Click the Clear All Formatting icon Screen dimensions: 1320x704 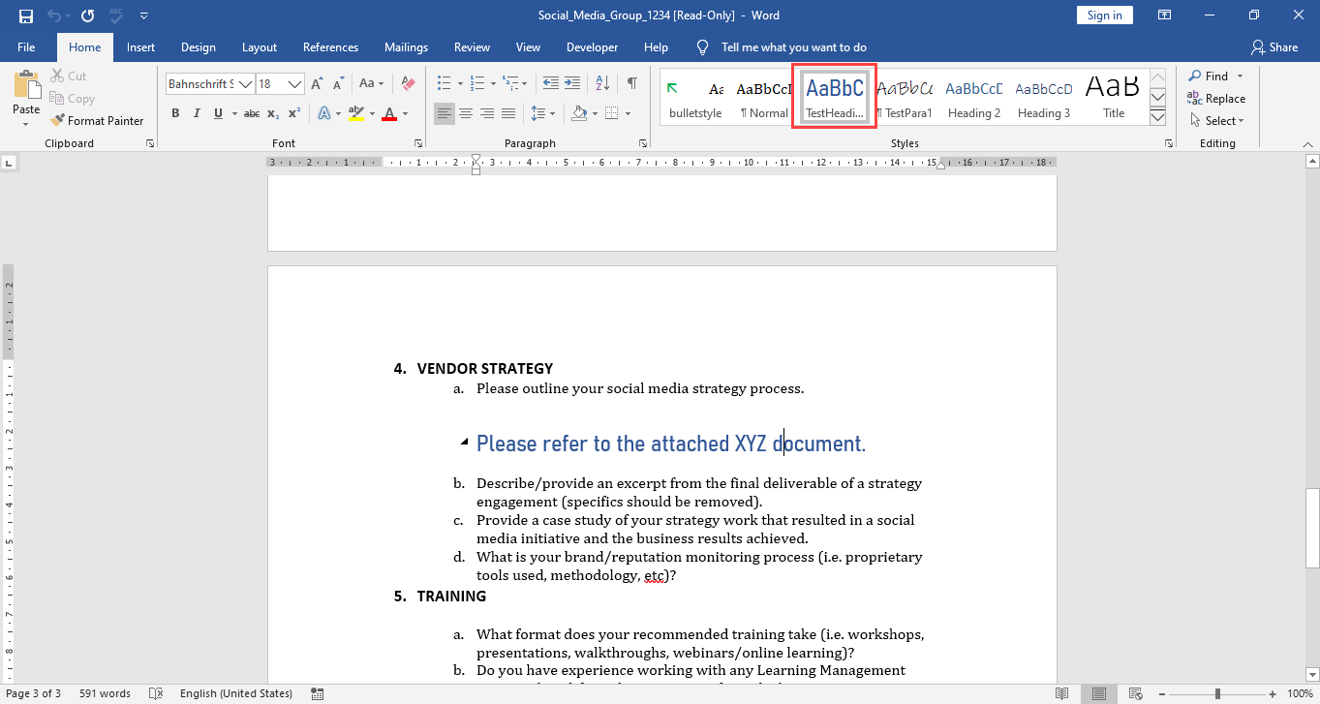tap(408, 84)
